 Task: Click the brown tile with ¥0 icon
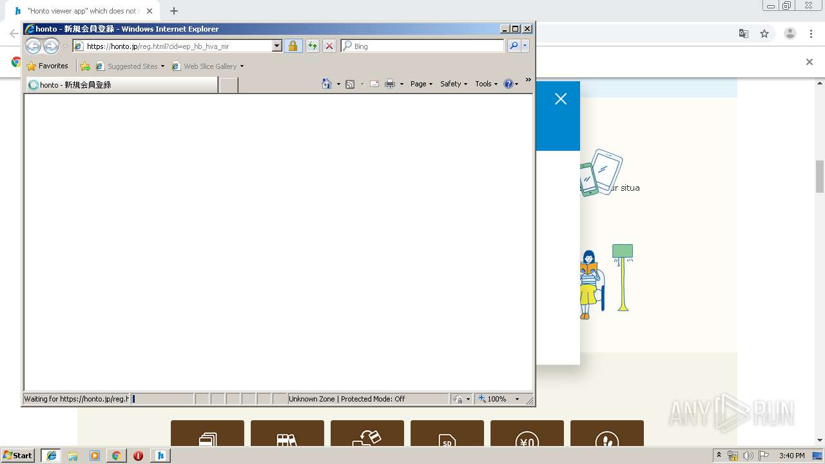527,434
